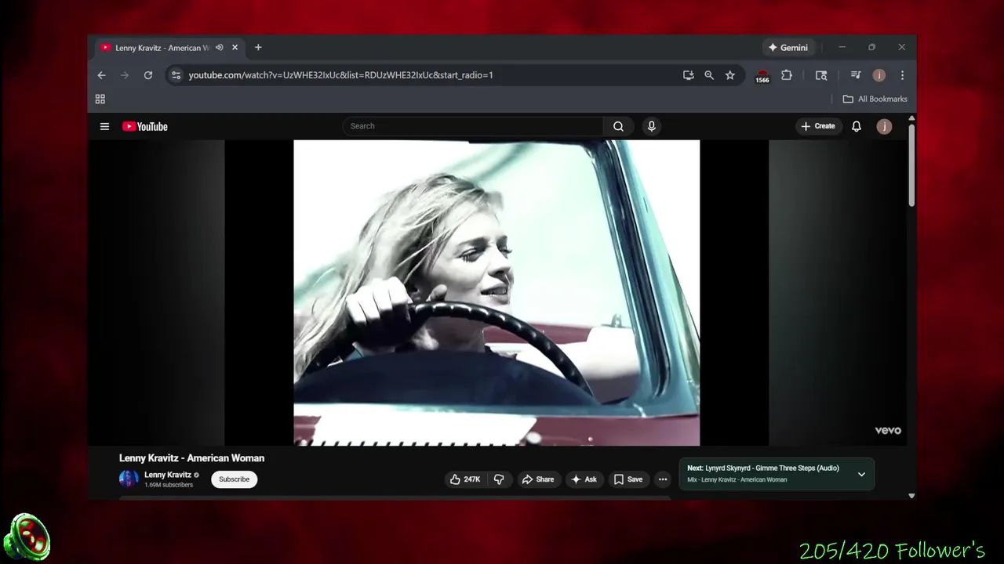Open the red extension showing 1566
Viewport: 1004px width, 564px height.
coord(762,76)
